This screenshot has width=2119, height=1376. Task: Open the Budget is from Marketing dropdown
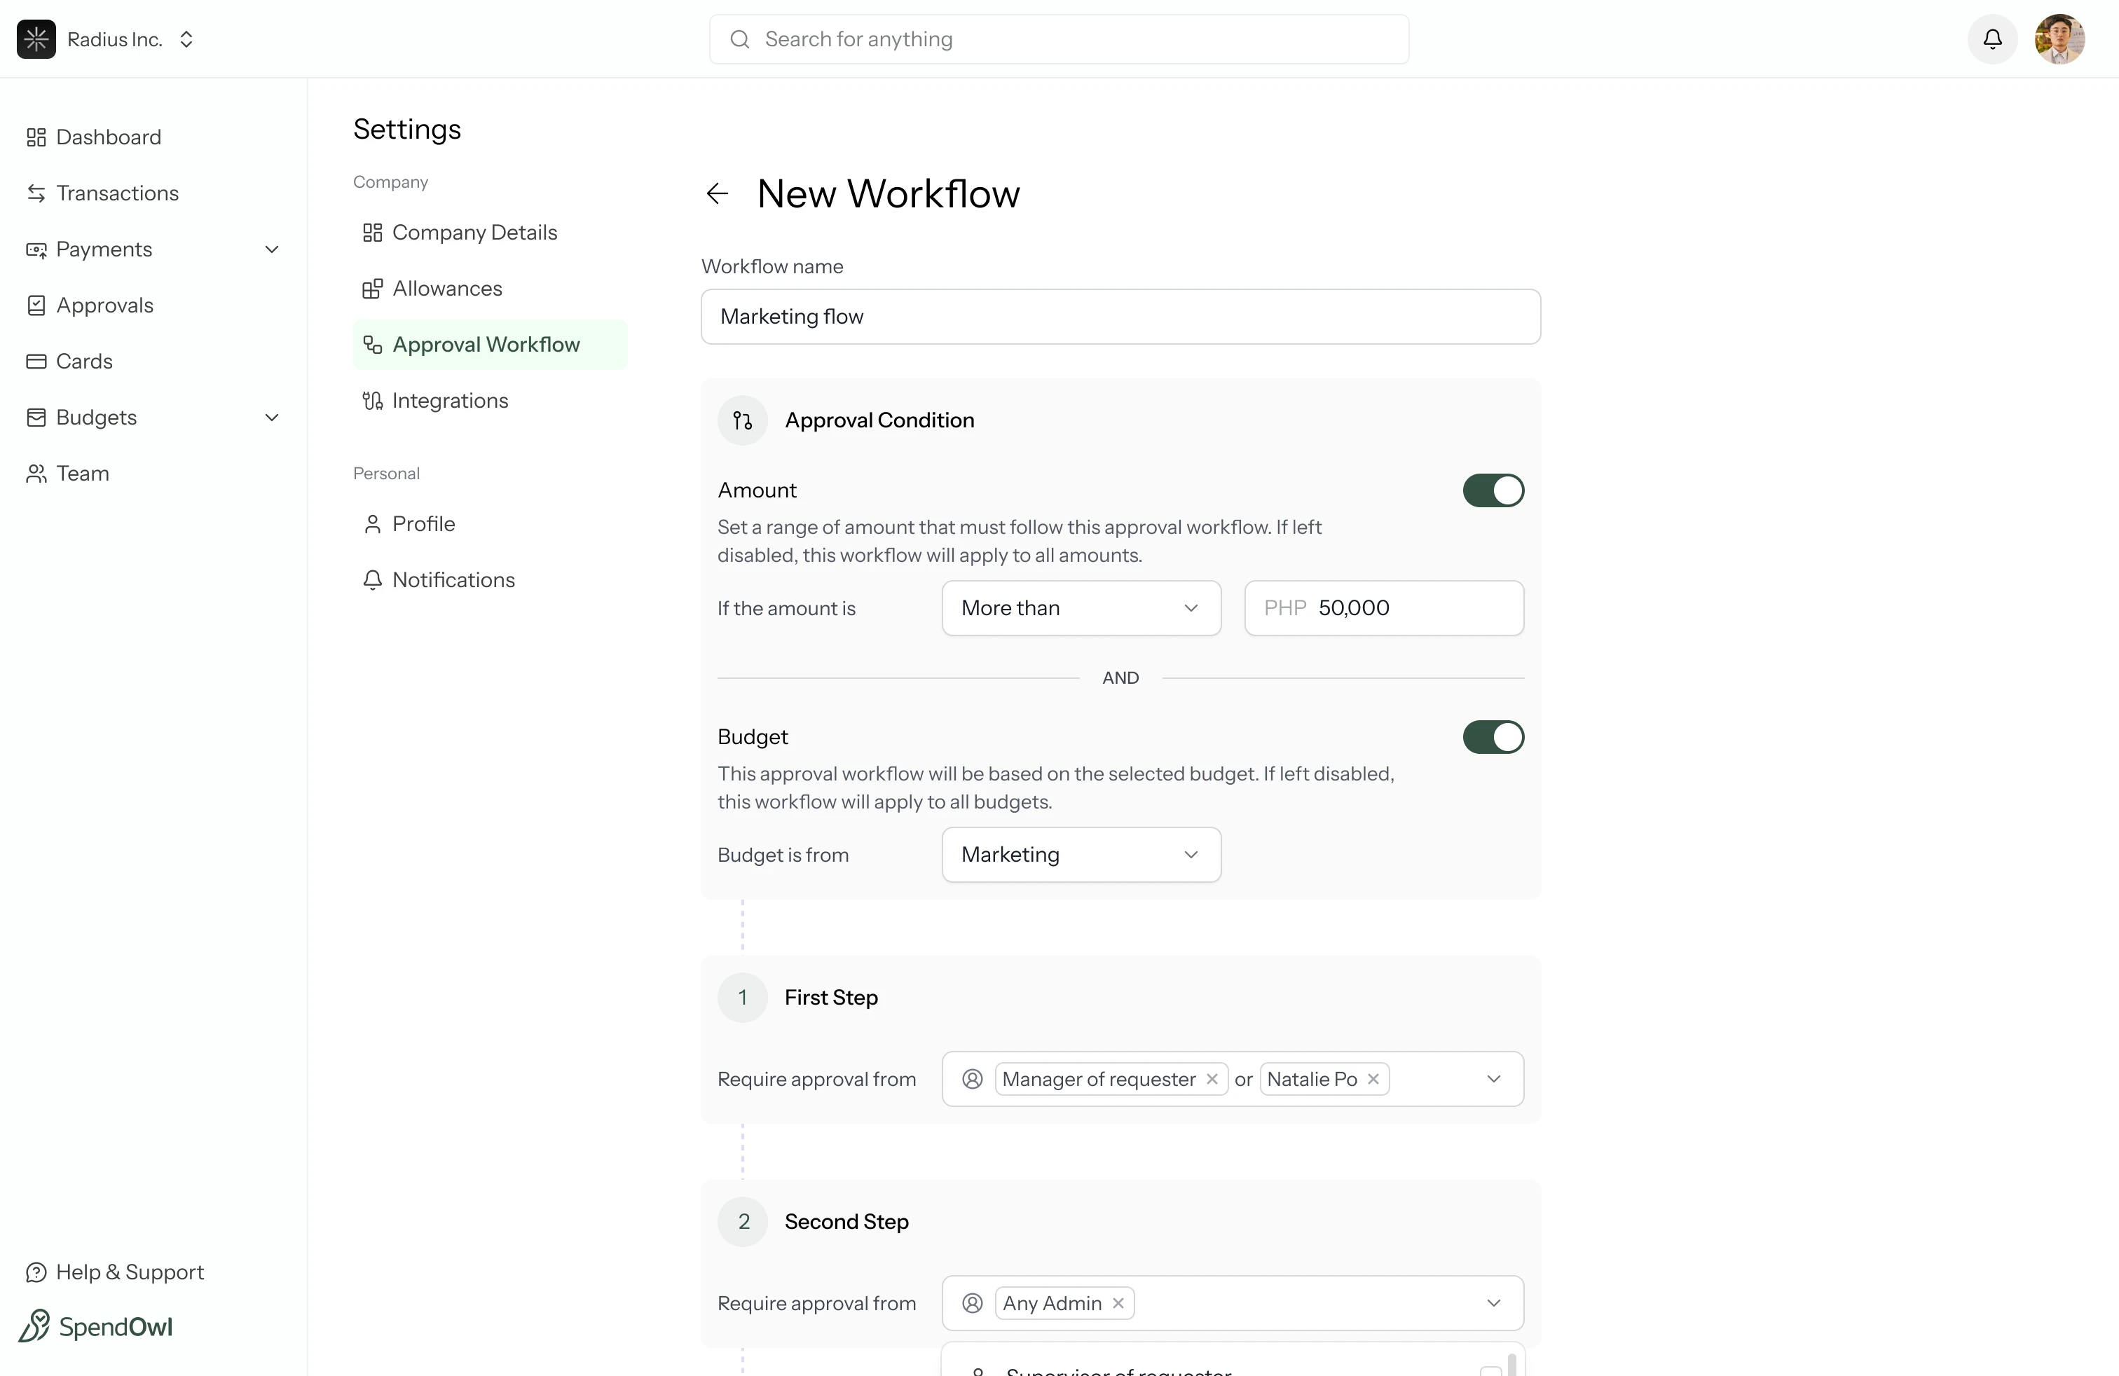[x=1080, y=853]
